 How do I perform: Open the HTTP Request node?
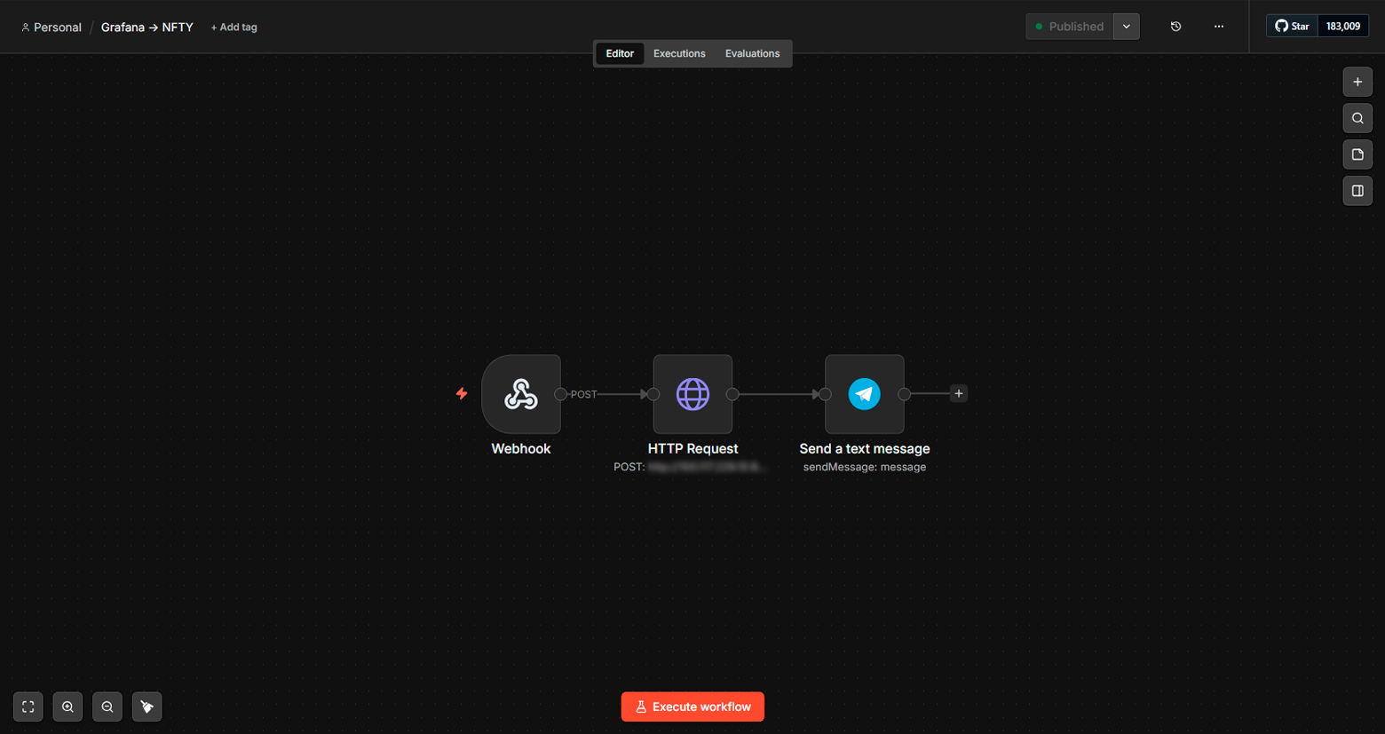coord(692,394)
